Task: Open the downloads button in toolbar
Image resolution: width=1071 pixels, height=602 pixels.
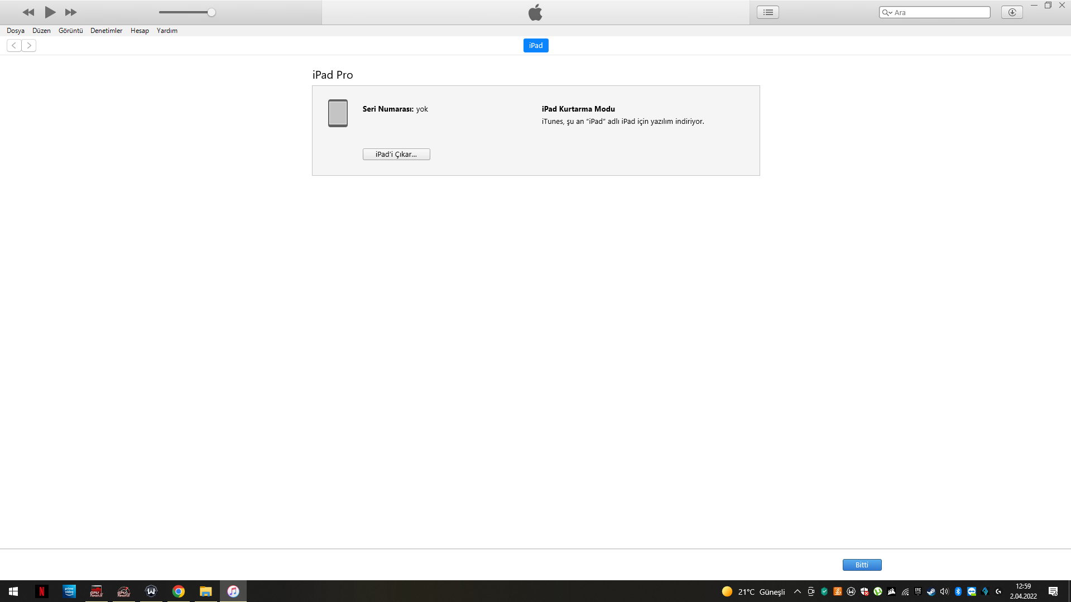Action: [1012, 12]
